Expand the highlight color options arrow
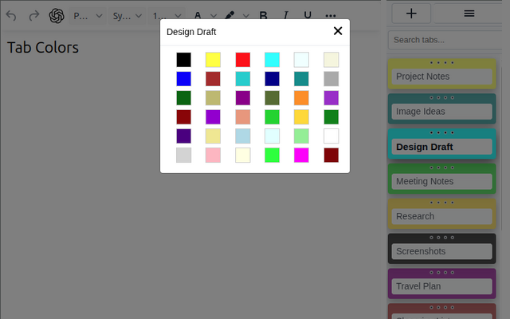 (x=246, y=16)
